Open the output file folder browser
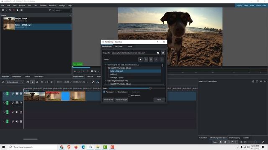Screen dimensions: 268x150 coord(163,53)
